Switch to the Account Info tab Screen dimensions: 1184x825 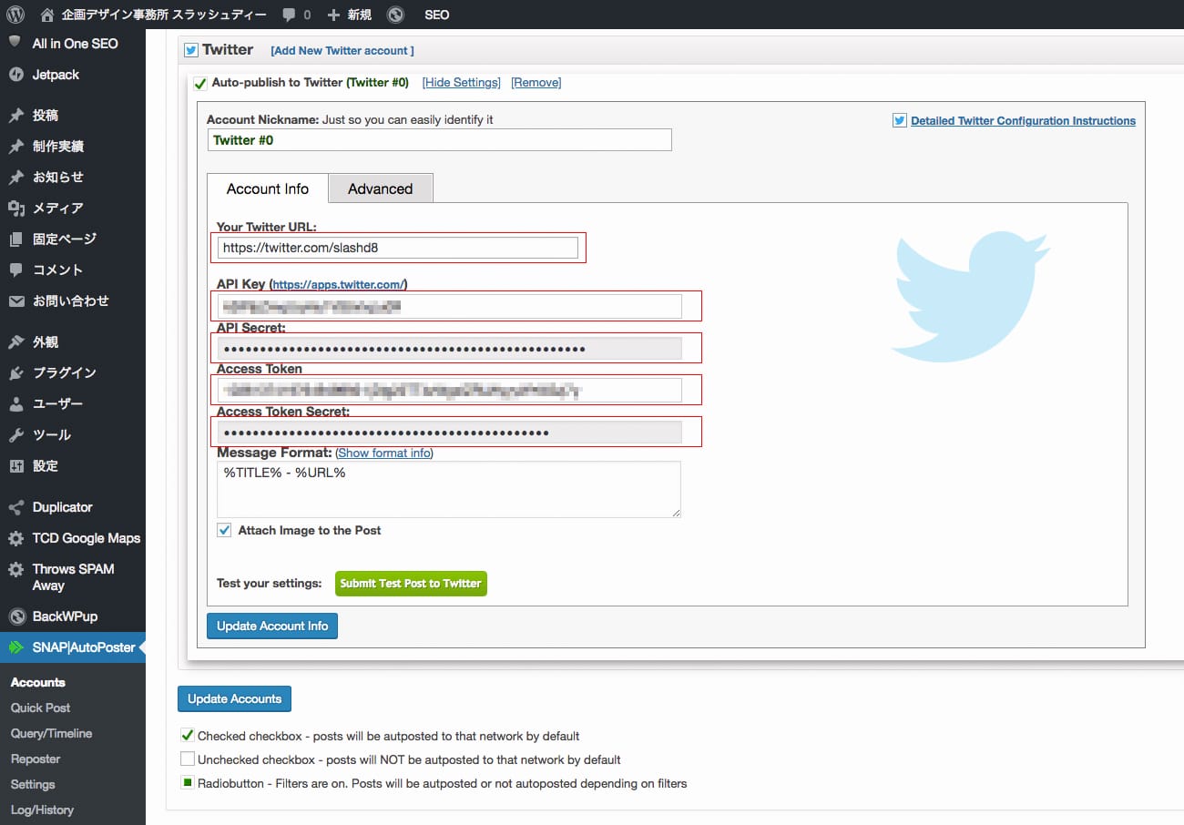pyautogui.click(x=268, y=188)
